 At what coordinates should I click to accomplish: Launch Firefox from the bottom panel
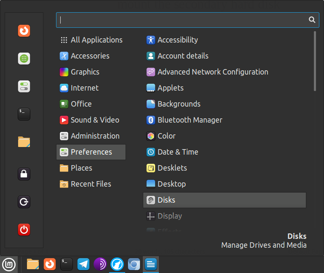pyautogui.click(x=50, y=264)
